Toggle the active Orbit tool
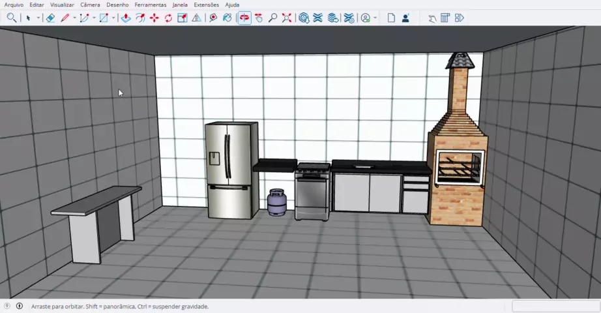 [x=244, y=18]
